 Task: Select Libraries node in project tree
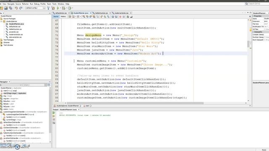[x=6, y=42]
